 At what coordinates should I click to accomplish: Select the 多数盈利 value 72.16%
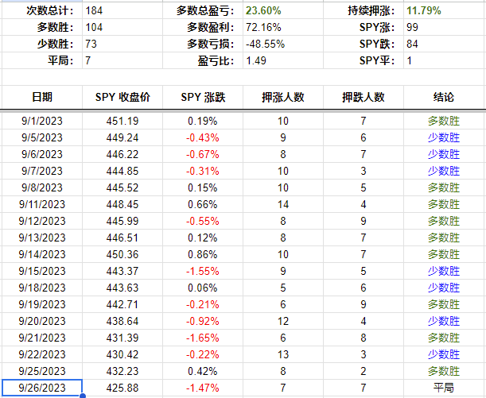pyautogui.click(x=263, y=28)
